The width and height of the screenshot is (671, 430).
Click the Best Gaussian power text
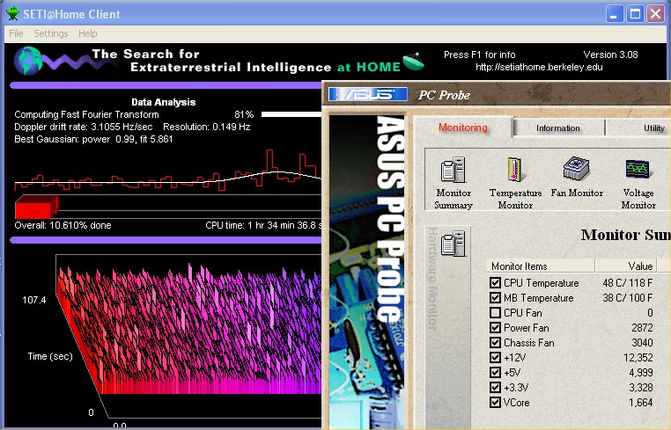click(x=93, y=139)
